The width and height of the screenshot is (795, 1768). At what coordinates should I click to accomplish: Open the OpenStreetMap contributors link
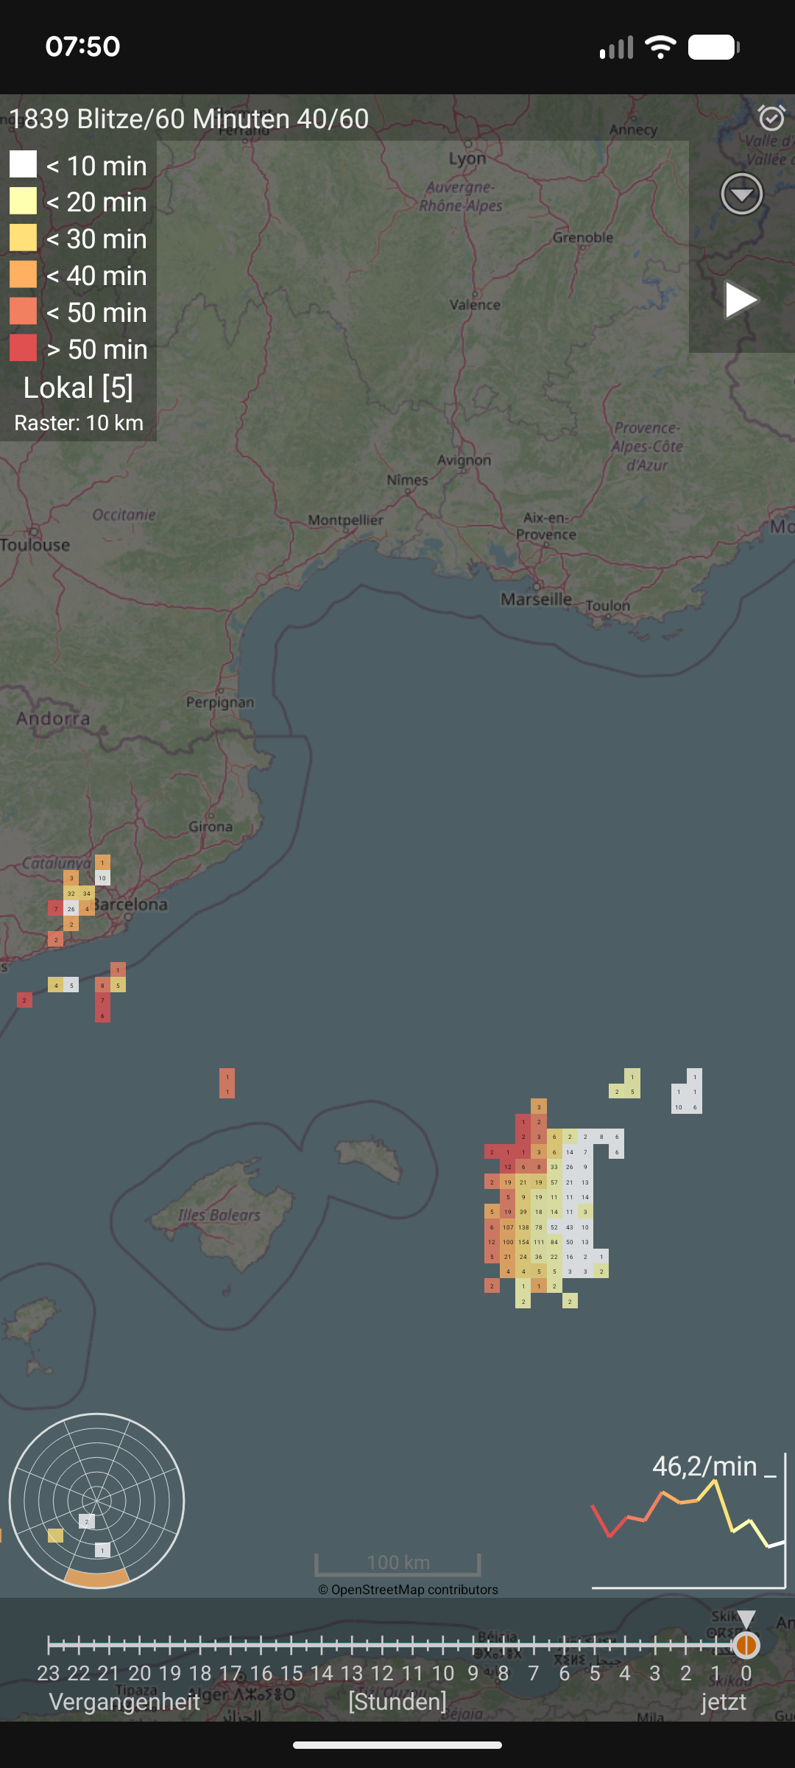tap(408, 1590)
